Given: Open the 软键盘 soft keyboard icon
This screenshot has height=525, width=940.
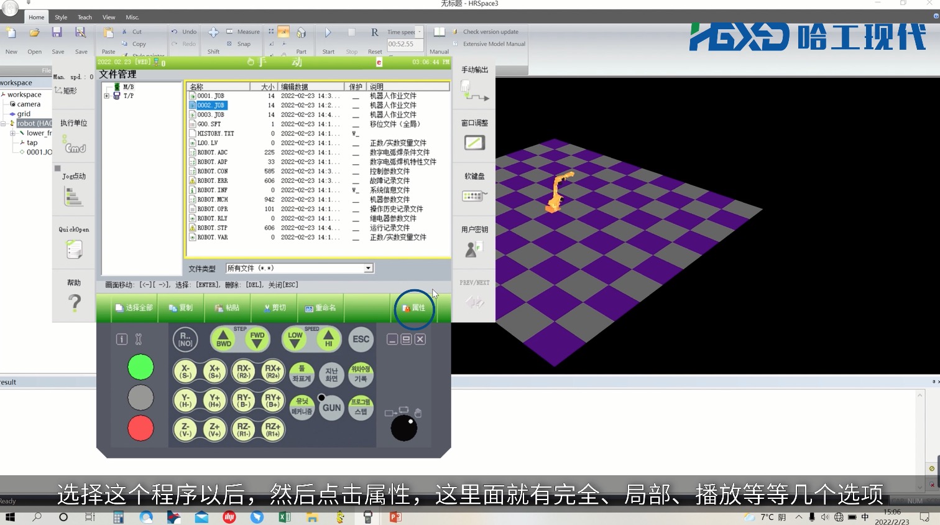Looking at the screenshot, I should pos(474,196).
